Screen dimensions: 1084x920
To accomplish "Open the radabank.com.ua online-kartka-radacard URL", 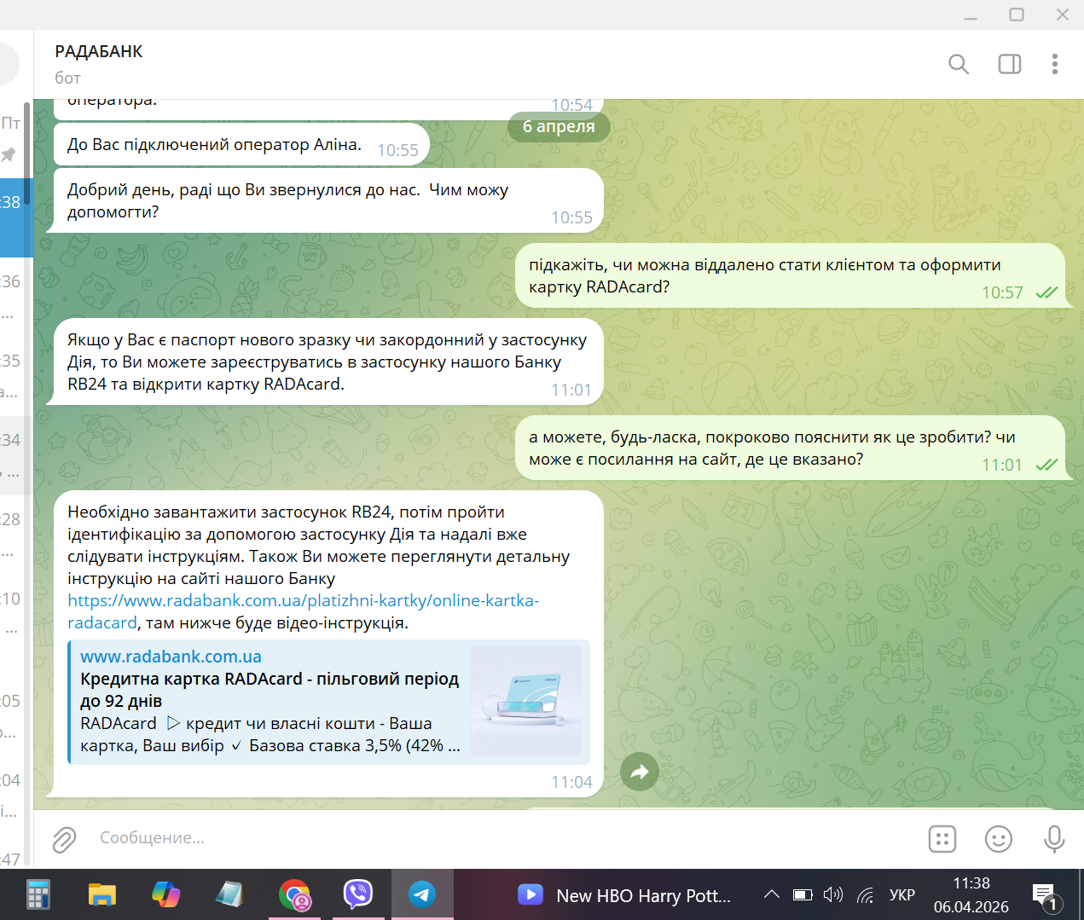I will (x=303, y=611).
